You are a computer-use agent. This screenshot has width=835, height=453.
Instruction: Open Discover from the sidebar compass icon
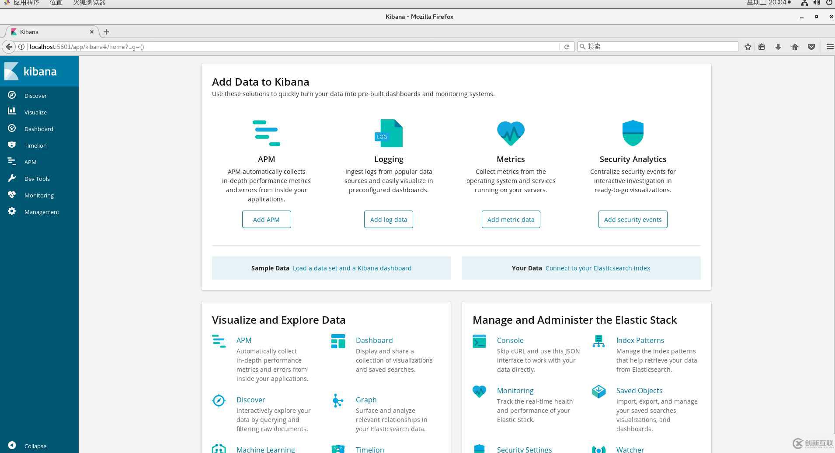coord(12,95)
